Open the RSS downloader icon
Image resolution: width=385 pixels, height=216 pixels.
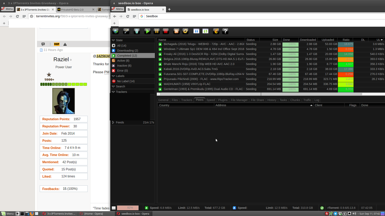point(176,31)
